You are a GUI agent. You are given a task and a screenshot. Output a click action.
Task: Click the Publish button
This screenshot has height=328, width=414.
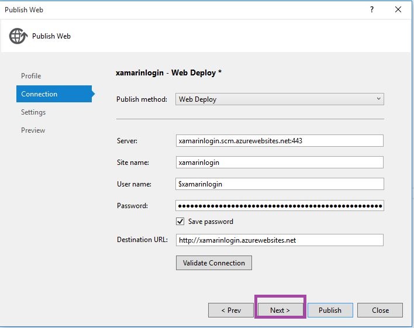tap(330, 310)
